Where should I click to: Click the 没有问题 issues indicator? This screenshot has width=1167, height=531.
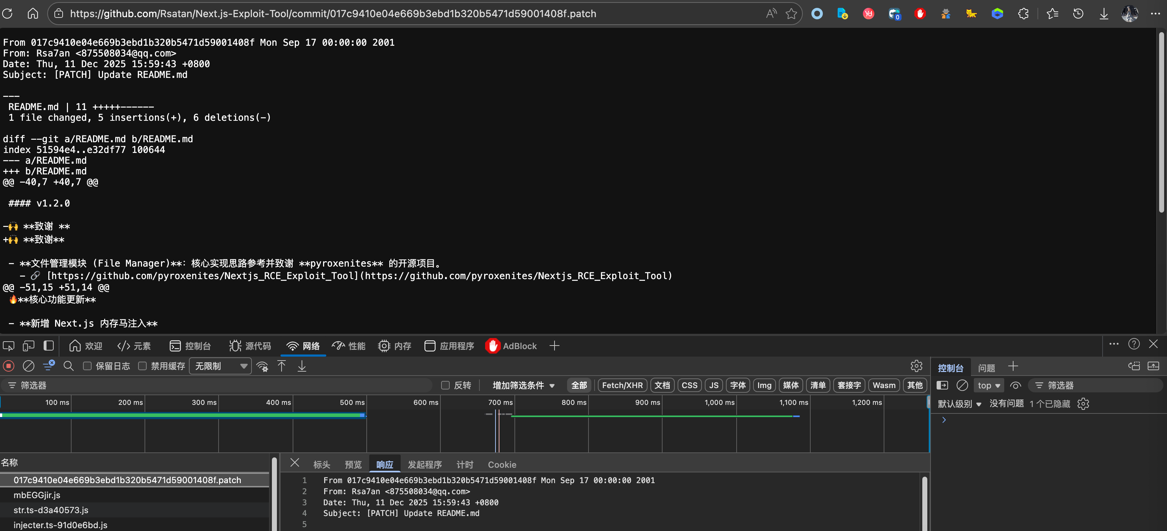coord(1006,403)
